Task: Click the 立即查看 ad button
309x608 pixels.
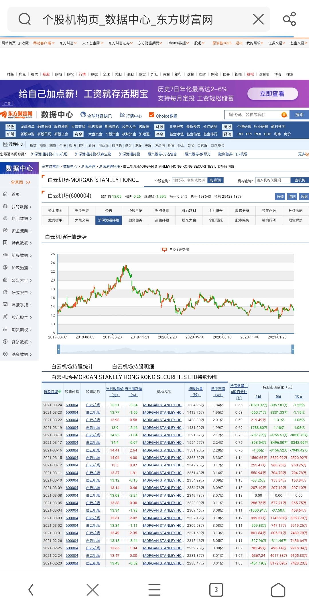Action: tap(273, 94)
